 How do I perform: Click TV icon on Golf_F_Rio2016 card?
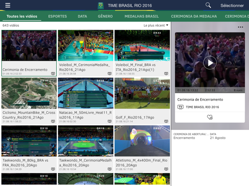click(x=166, y=121)
